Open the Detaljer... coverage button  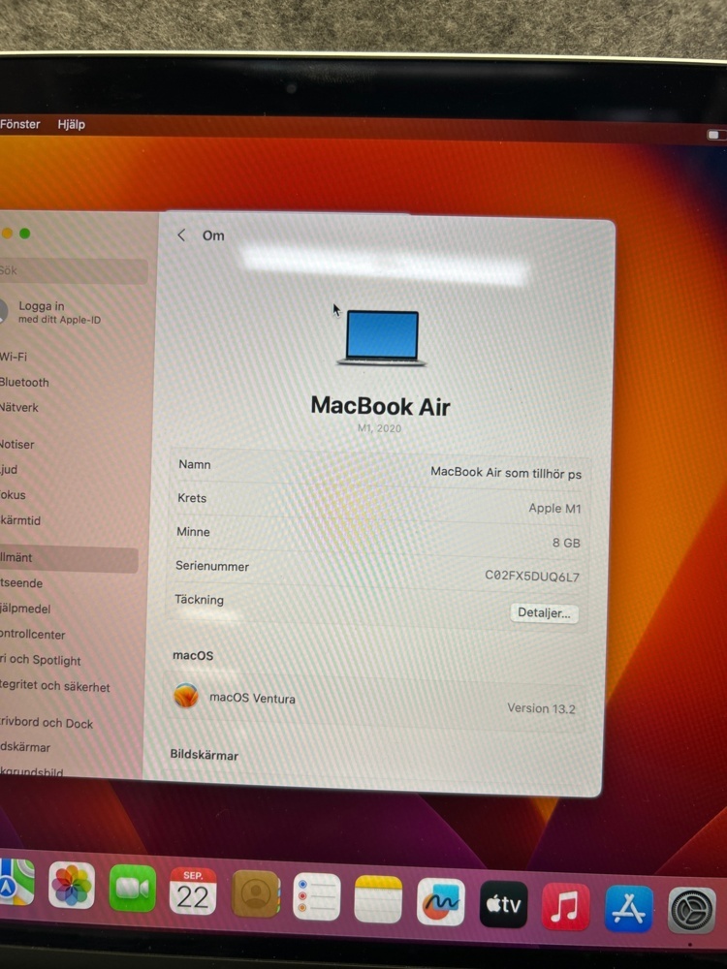click(544, 613)
